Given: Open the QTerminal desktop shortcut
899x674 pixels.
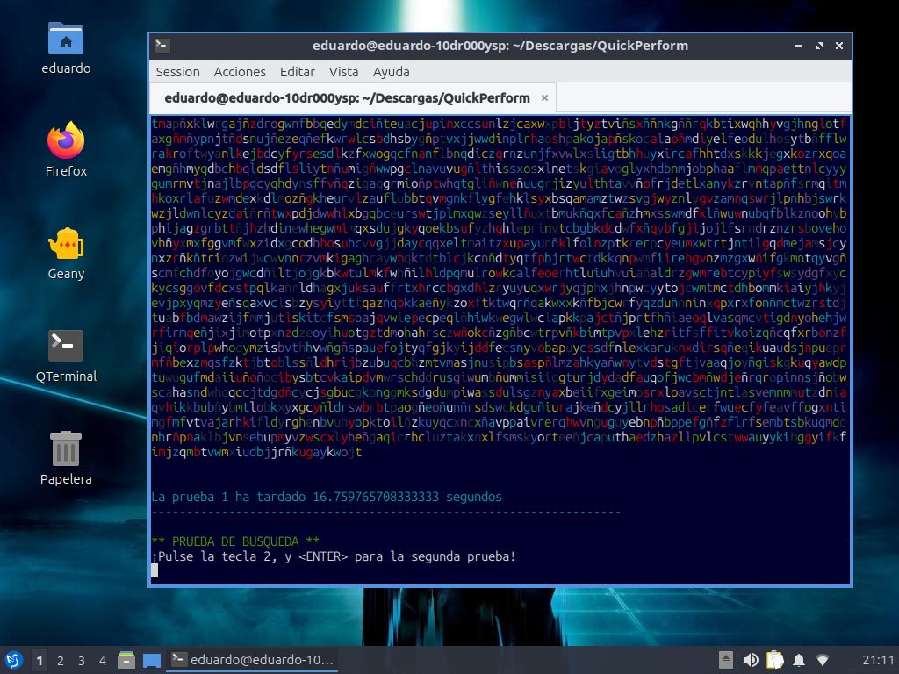Looking at the screenshot, I should (x=65, y=356).
